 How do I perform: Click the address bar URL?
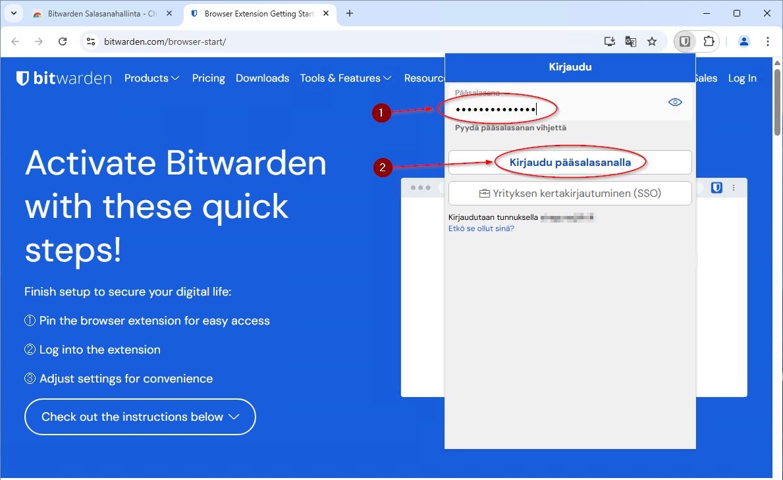click(165, 41)
